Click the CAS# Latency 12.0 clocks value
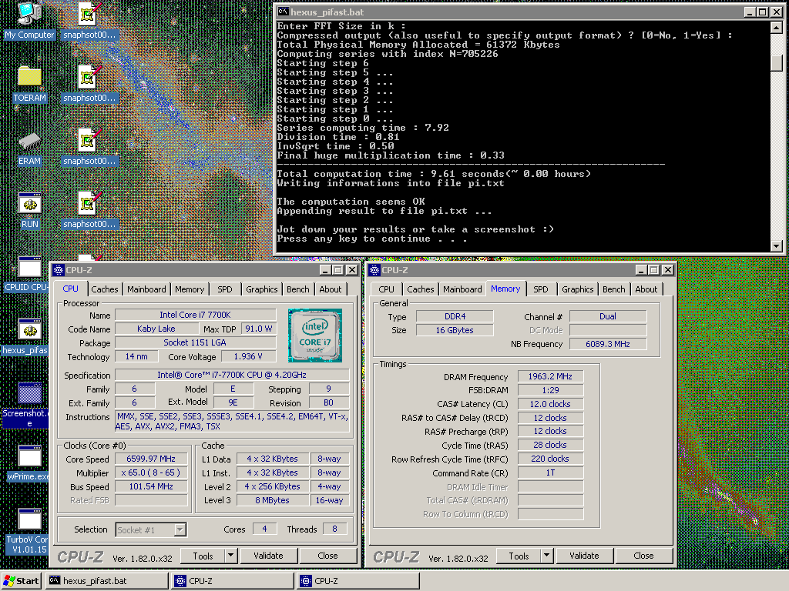789x591 pixels. (x=550, y=404)
